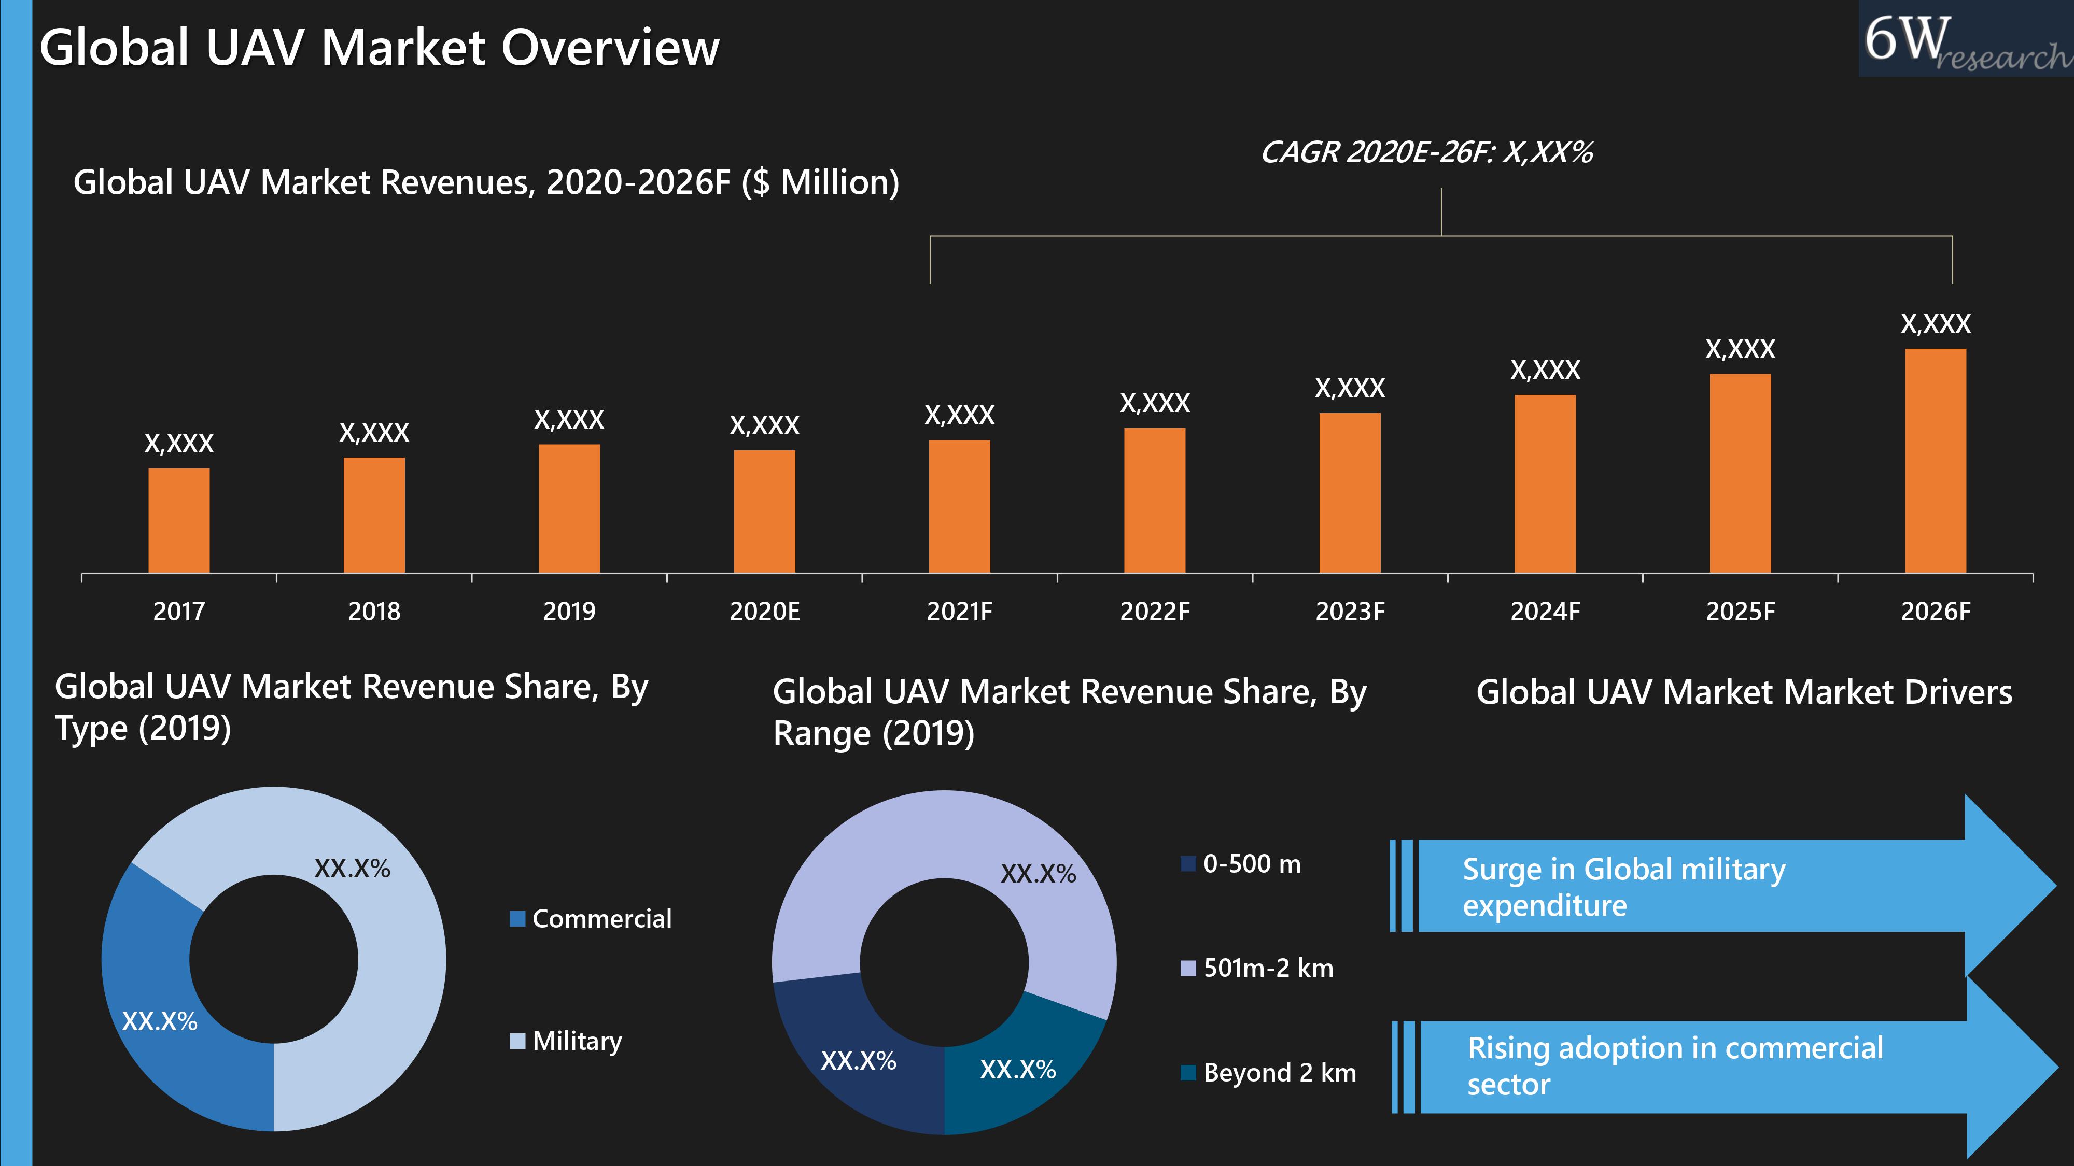Click the 2019 orange bar
The height and width of the screenshot is (1166, 2074).
pos(569,508)
